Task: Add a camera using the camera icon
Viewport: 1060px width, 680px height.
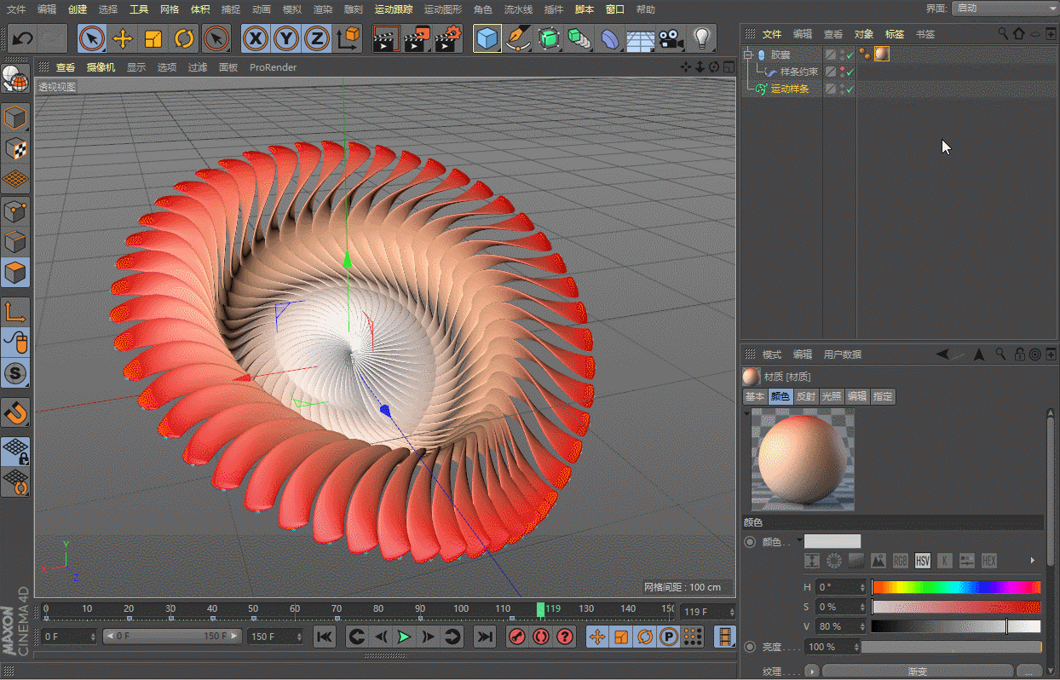Action: [671, 38]
